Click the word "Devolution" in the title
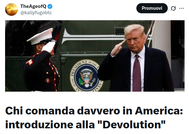The image size is (189, 134). 133,125
